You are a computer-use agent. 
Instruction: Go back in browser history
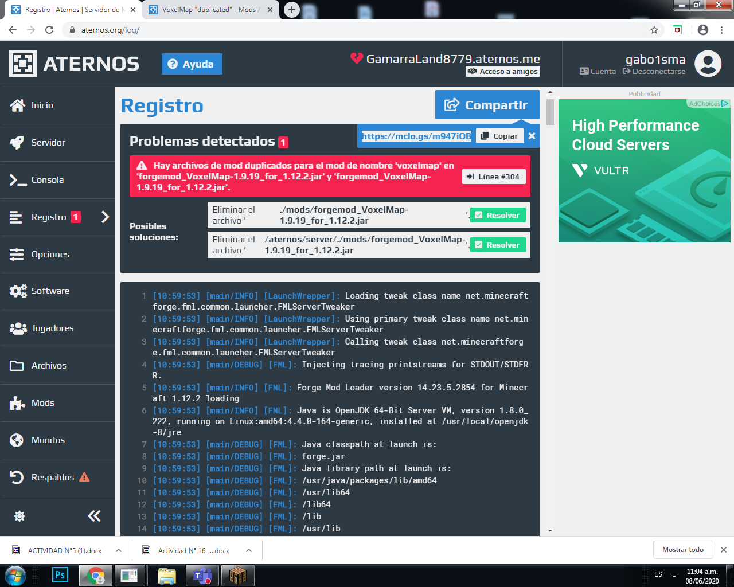(13, 30)
